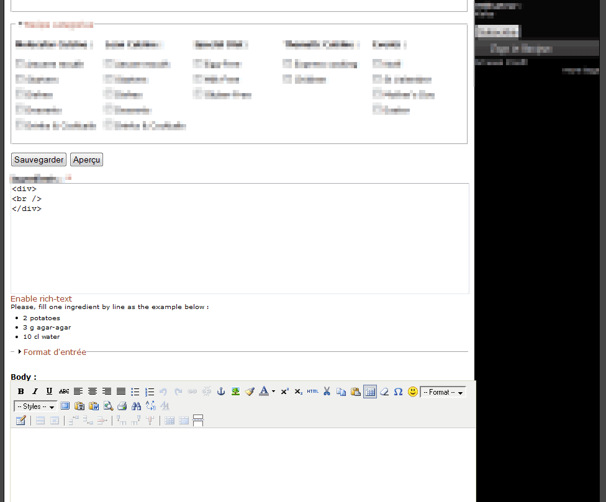Image resolution: width=606 pixels, height=502 pixels.
Task: Insert a smiley emoticon
Action: (413, 392)
